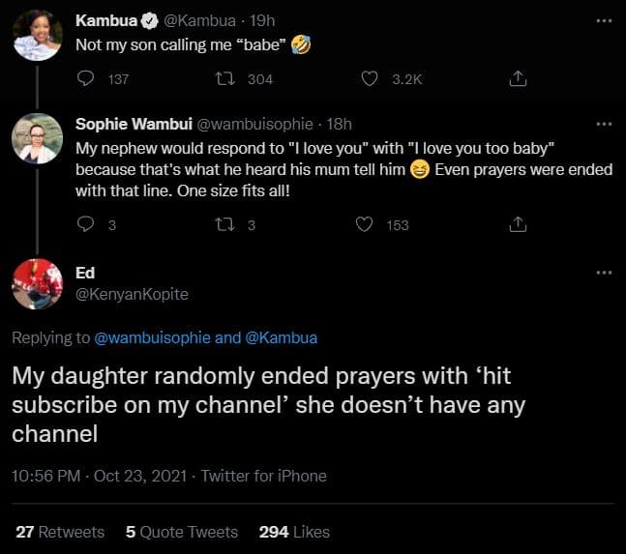This screenshot has width=626, height=554.
Task: View the 294 Likes list
Action: coord(294,532)
